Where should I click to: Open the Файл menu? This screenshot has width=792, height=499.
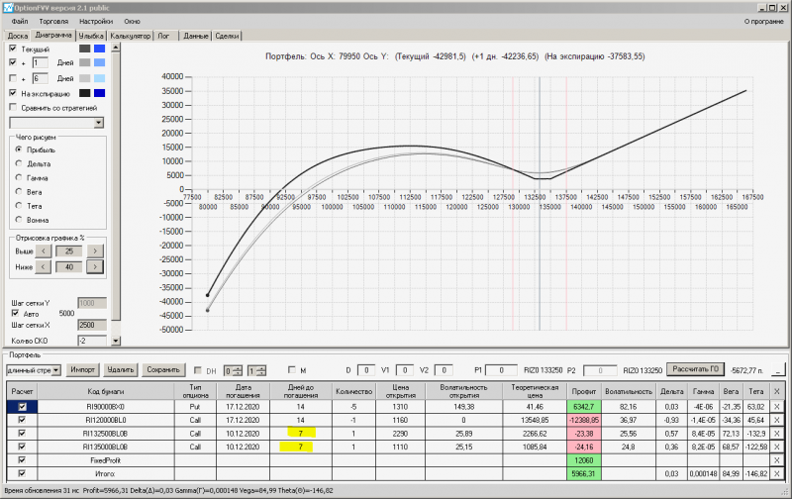(x=20, y=21)
